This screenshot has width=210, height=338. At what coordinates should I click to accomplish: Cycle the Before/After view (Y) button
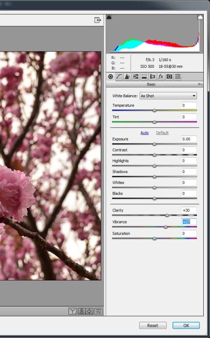(x=73, y=311)
